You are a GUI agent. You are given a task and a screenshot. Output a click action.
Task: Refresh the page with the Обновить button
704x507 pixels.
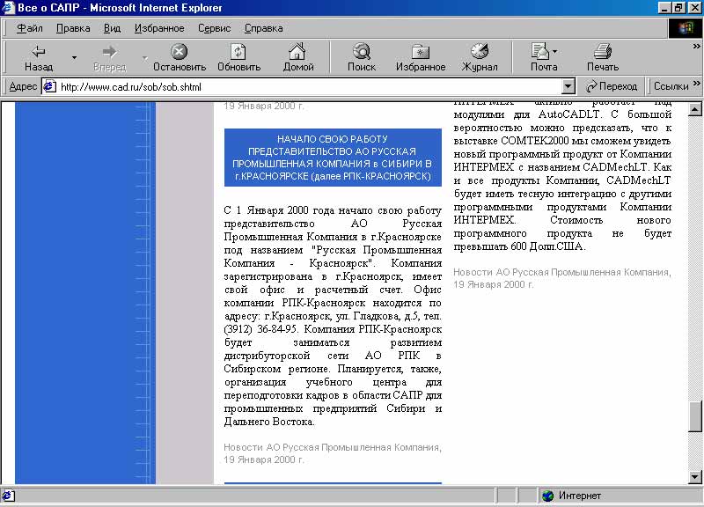click(238, 57)
